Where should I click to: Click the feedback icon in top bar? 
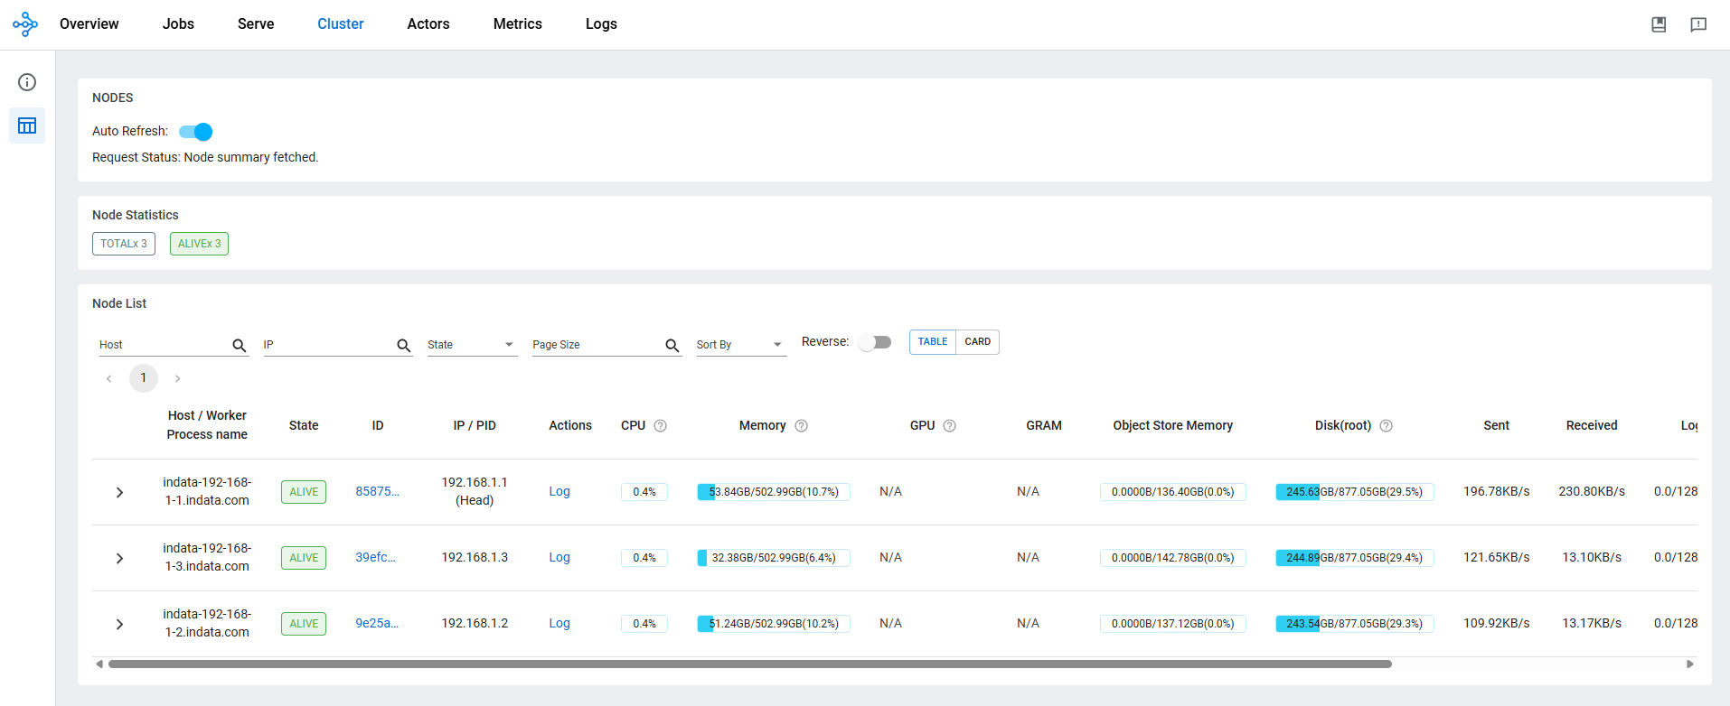tap(1698, 24)
